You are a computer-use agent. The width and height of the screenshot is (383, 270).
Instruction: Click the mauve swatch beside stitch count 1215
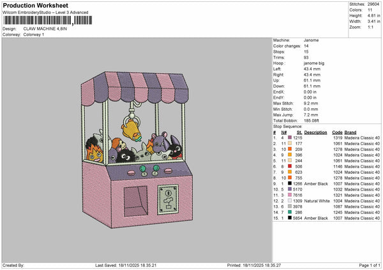290,138
